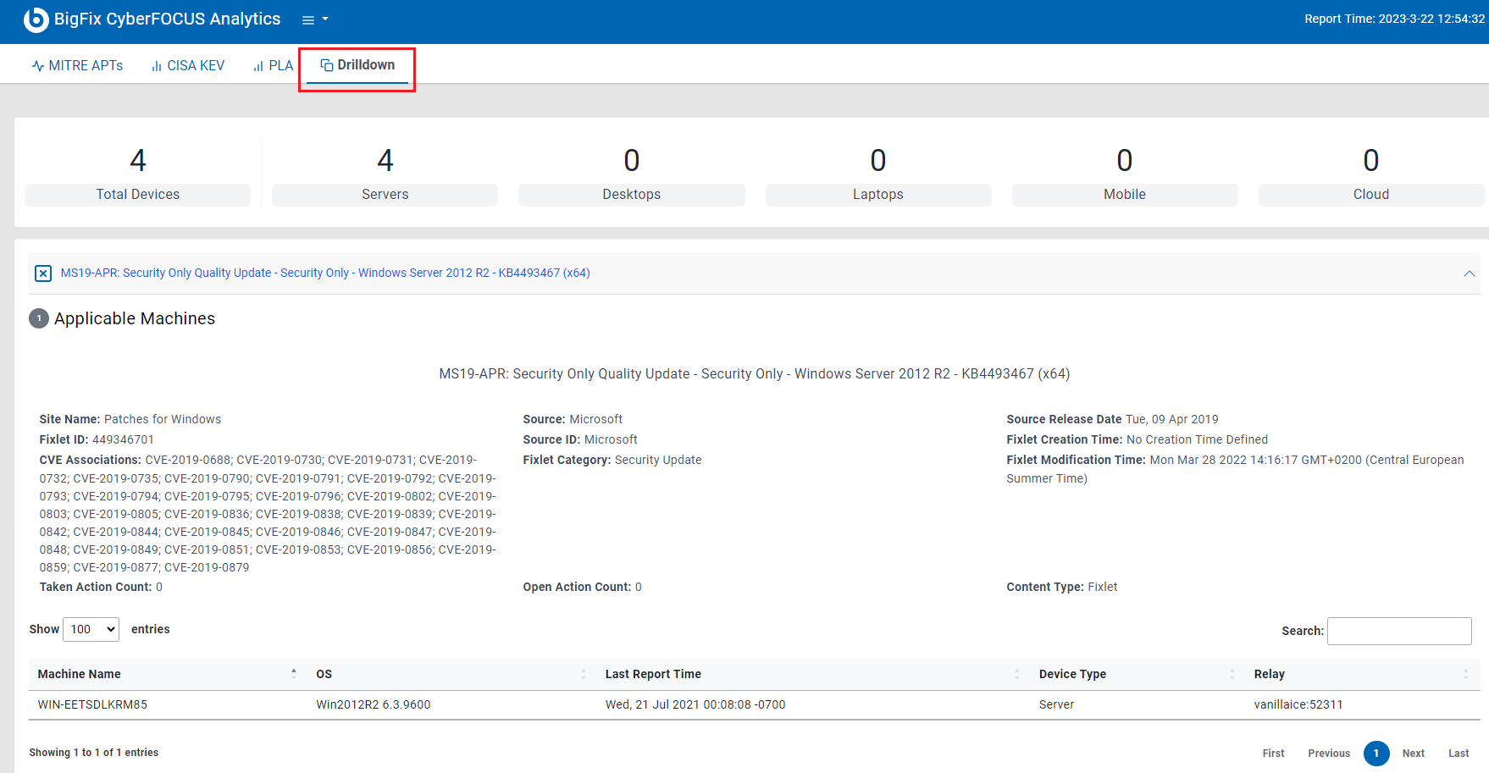Click the MS19-APR Security Only Quality Update link
This screenshot has width=1489, height=773.
(325, 273)
